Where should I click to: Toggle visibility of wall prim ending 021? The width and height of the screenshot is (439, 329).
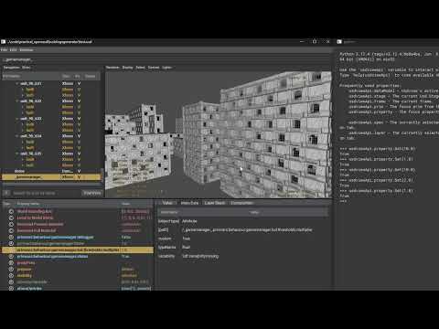tap(79, 83)
